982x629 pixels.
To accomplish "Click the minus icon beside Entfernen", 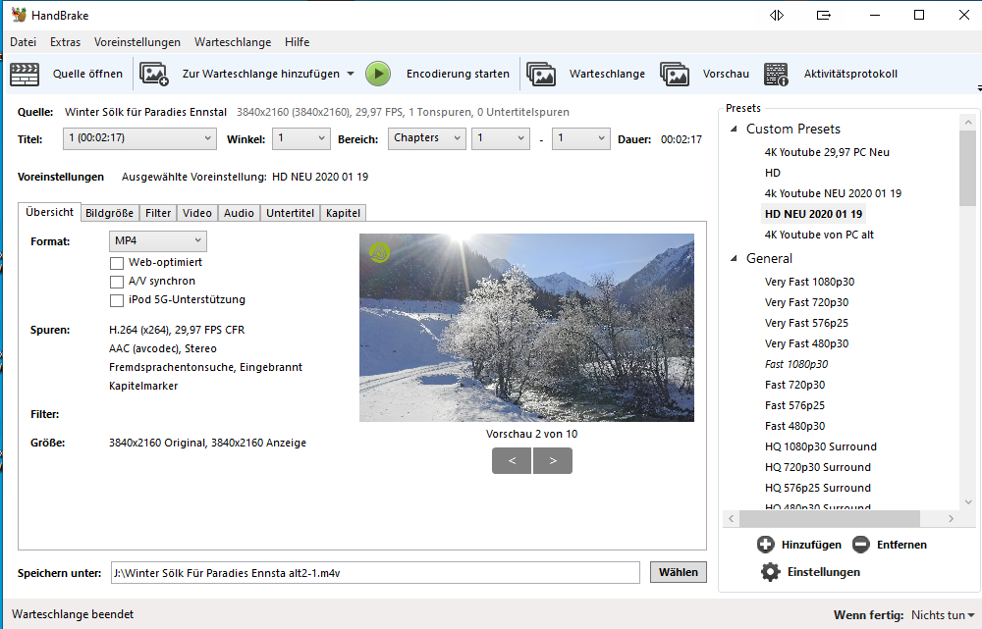I will tap(861, 545).
